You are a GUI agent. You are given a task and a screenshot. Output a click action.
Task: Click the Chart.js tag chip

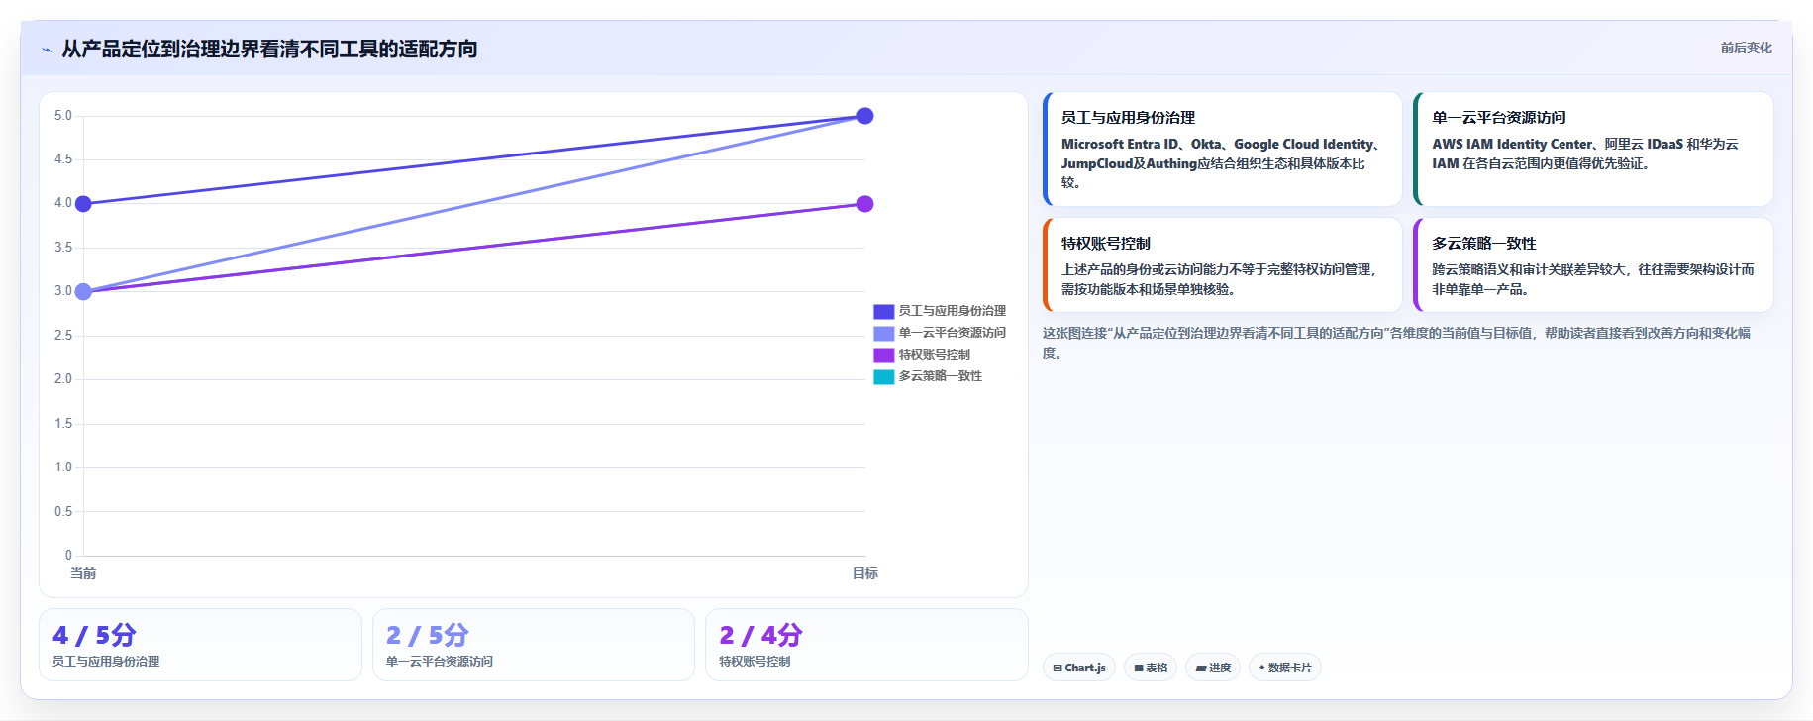(1079, 668)
